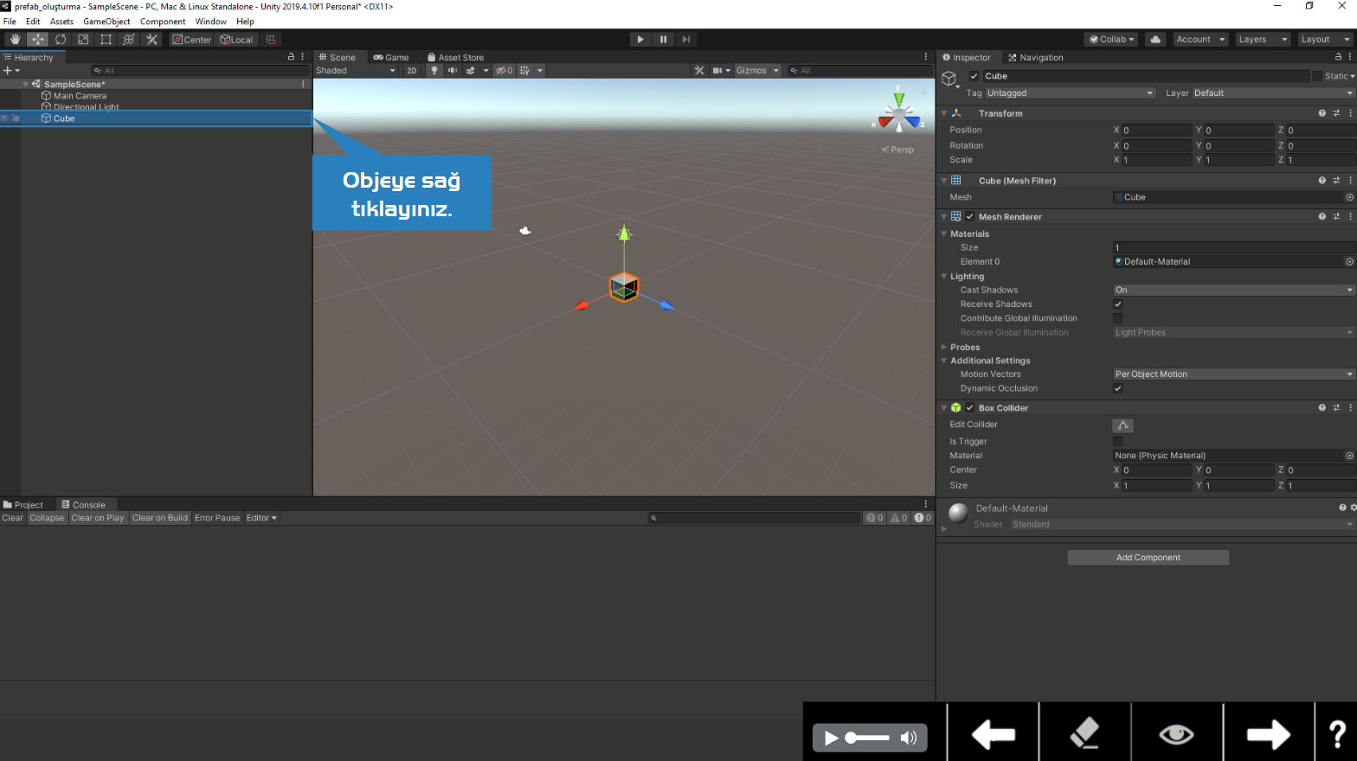Collapse the Transform component

click(944, 113)
